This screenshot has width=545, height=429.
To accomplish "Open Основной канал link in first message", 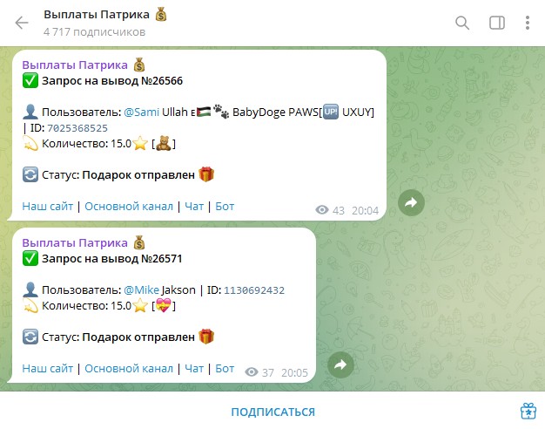I will [129, 207].
